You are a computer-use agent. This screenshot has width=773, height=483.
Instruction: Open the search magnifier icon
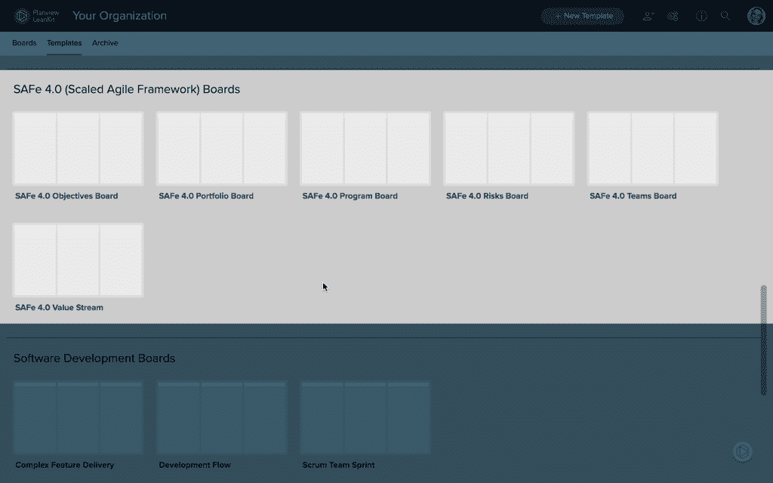pos(725,16)
